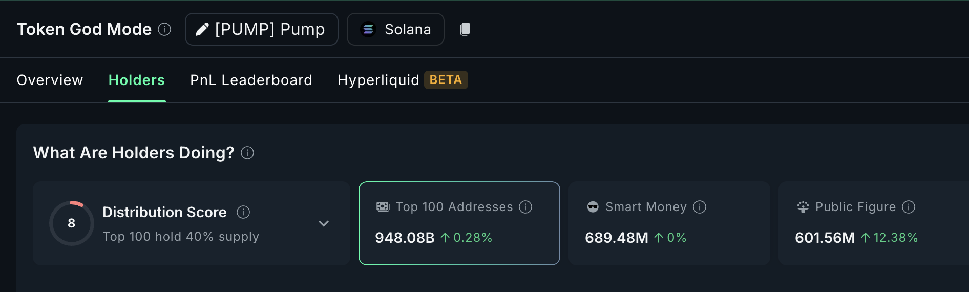Click info icon next to Top 100 Addresses
Screen dimensions: 969x292
[x=525, y=207]
